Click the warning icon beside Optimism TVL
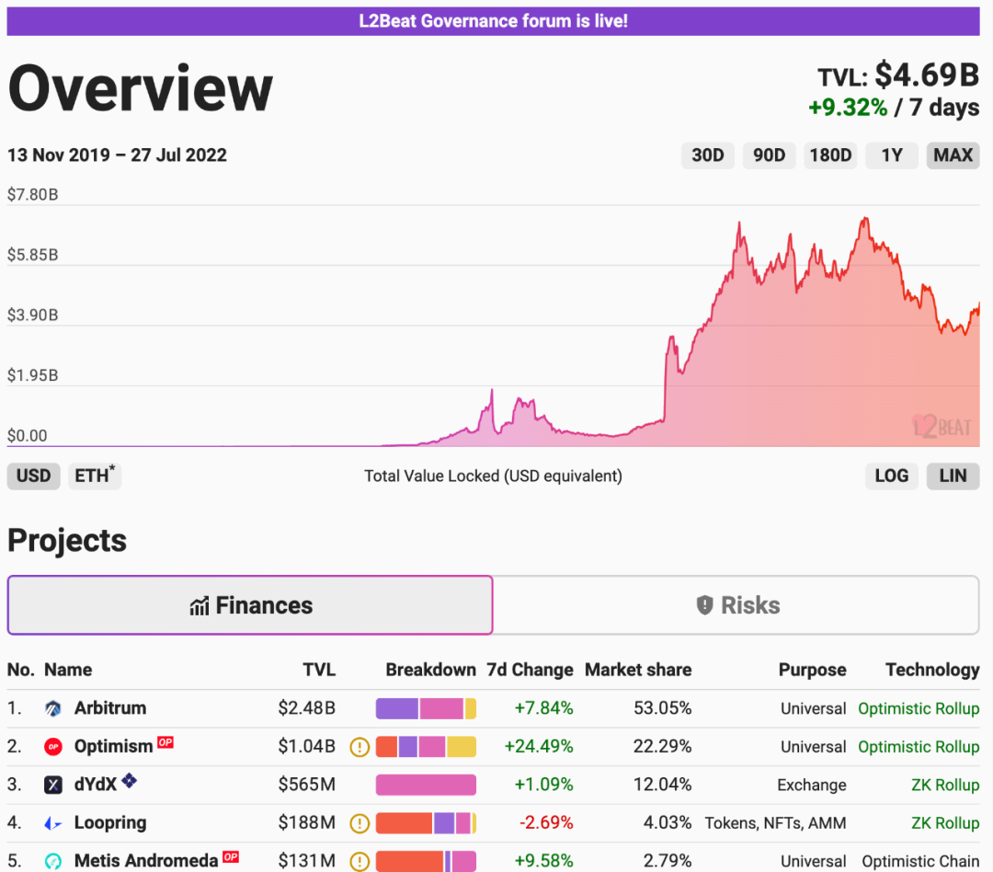 tap(360, 747)
